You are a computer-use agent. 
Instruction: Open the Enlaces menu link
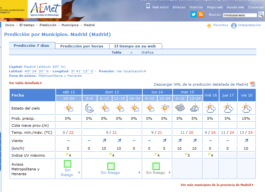[x=179, y=7]
